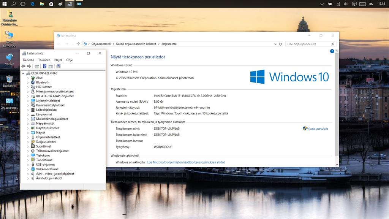Open the Action Center notification icon
This screenshot has height=219, width=389.
click(354, 4)
